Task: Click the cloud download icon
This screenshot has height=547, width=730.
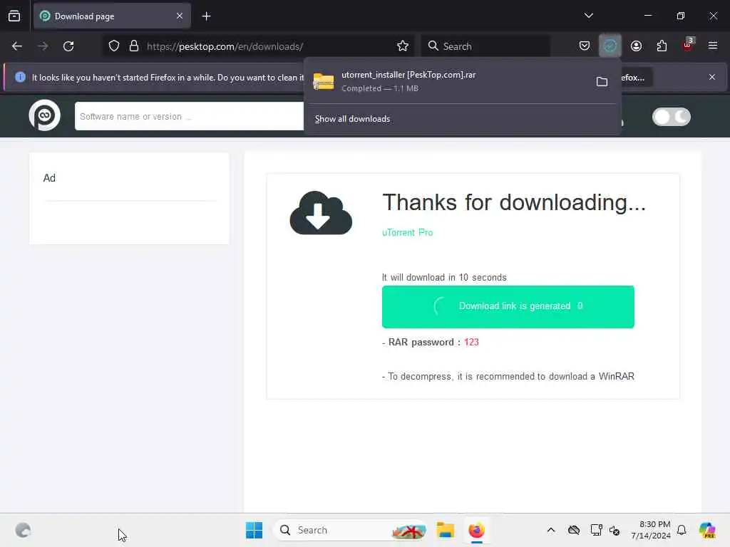Action: [321, 213]
